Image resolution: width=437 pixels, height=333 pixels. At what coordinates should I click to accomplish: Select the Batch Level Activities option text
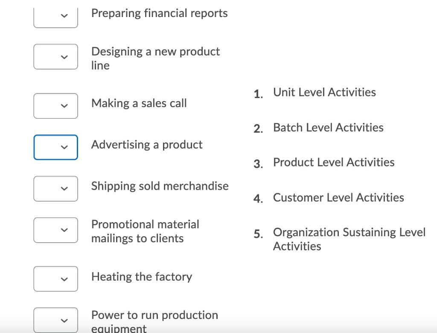(328, 127)
